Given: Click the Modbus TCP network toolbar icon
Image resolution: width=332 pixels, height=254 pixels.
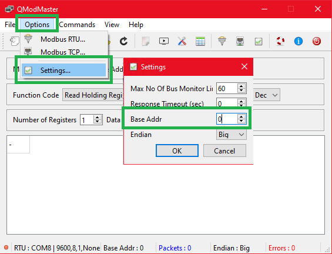Looking at the screenshot, I should [x=240, y=41].
